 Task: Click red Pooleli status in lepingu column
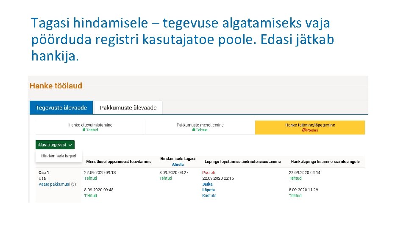tap(209, 172)
